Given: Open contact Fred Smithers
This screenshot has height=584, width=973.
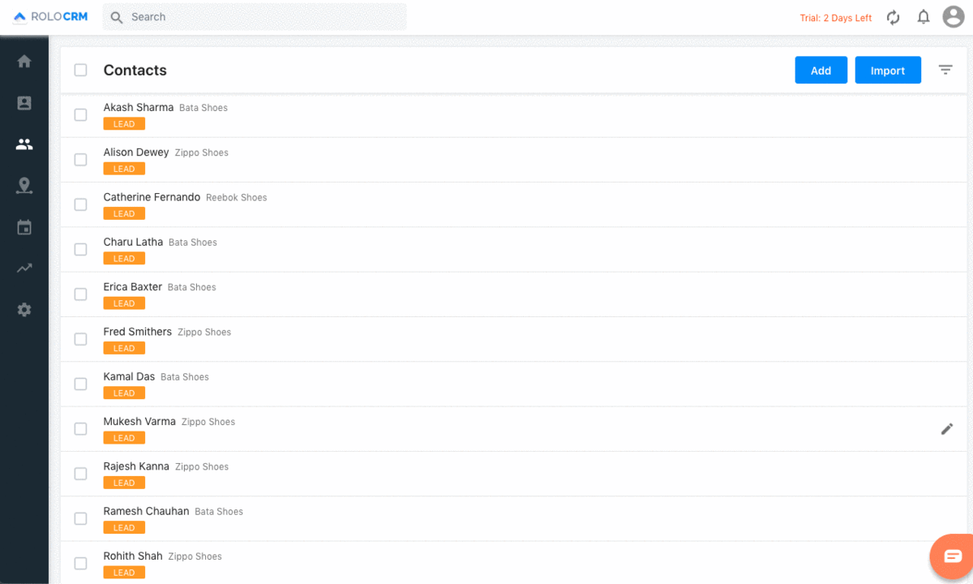Looking at the screenshot, I should (x=138, y=332).
